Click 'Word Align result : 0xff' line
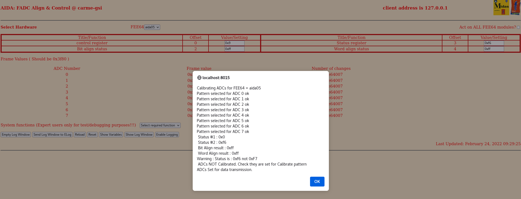The height and width of the screenshot is (199, 521). click(x=218, y=153)
